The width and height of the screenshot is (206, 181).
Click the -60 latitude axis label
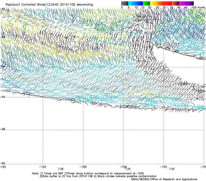click(x=3, y=163)
